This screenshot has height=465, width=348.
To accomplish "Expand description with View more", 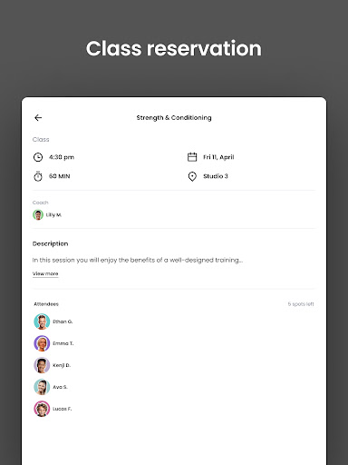I will pyautogui.click(x=45, y=273).
